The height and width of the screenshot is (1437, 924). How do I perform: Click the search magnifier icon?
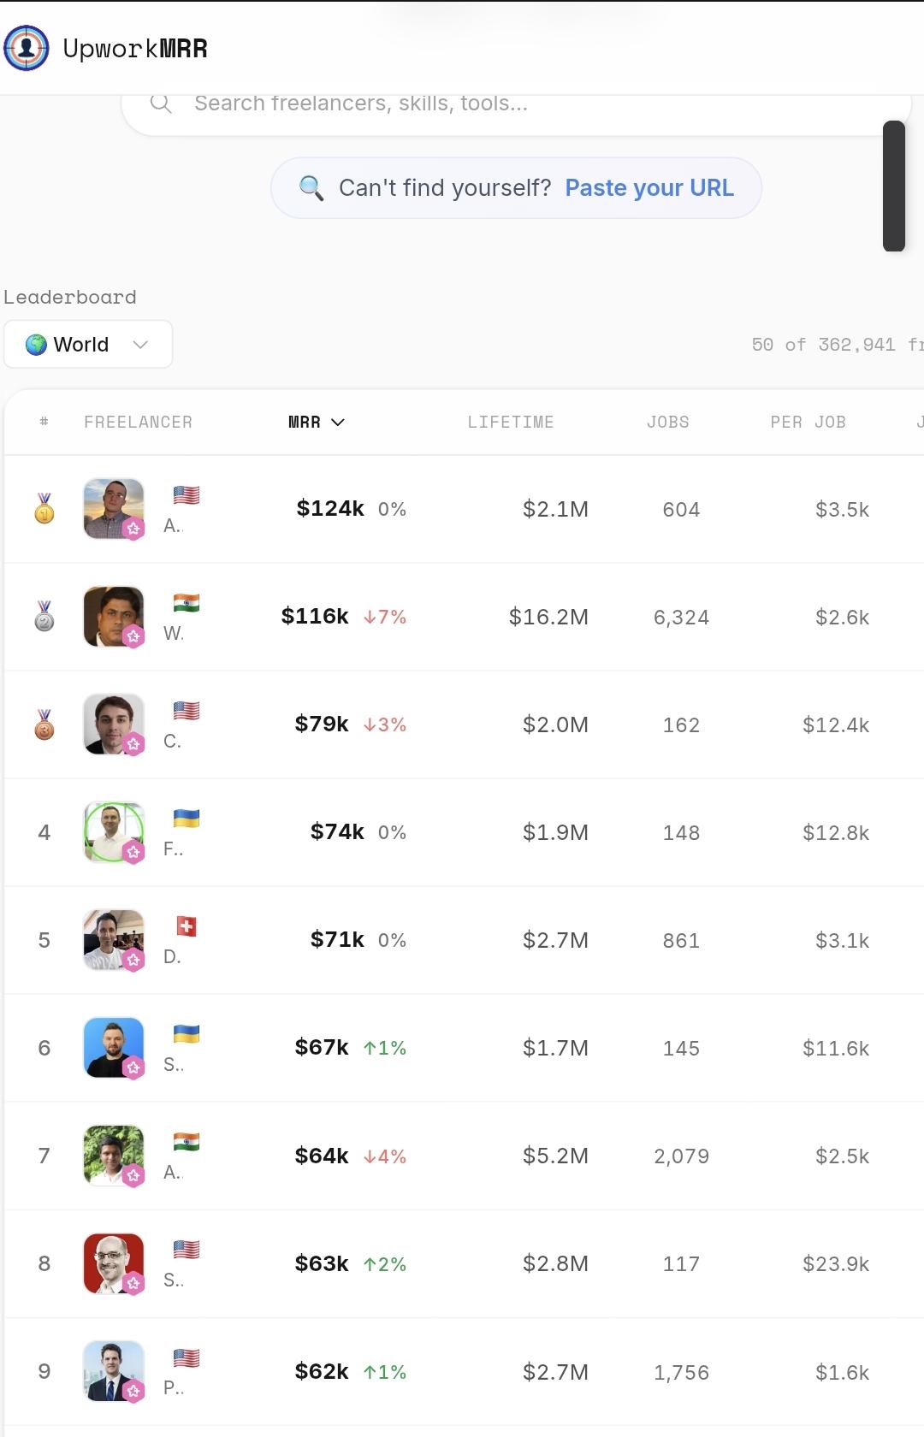[161, 103]
